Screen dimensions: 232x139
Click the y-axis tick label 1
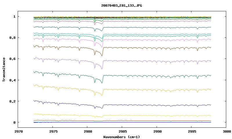pos(14,17)
